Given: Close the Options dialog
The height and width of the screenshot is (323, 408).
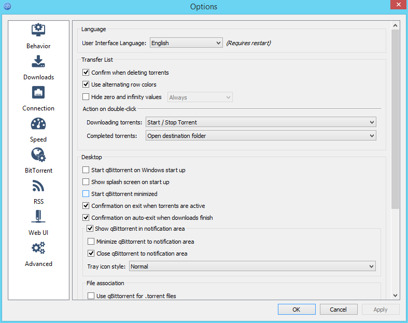Looking at the screenshot, I should (398, 5).
